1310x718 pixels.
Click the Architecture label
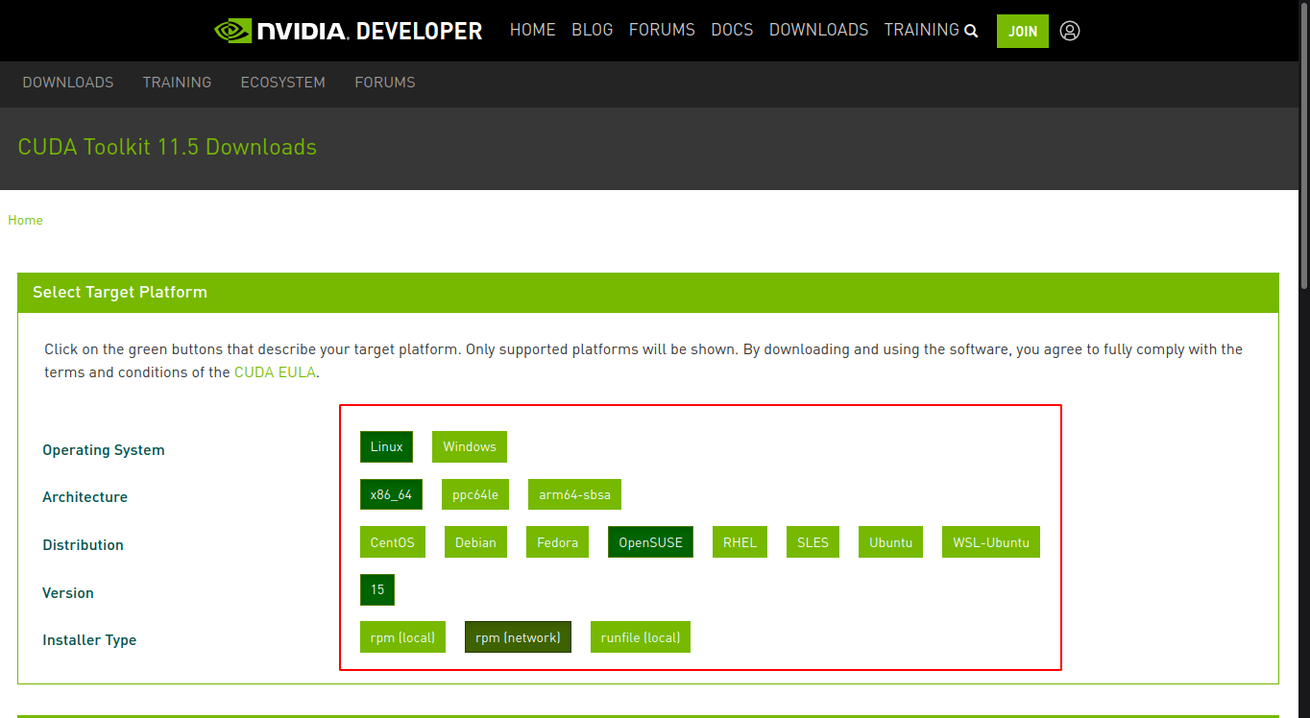point(85,497)
